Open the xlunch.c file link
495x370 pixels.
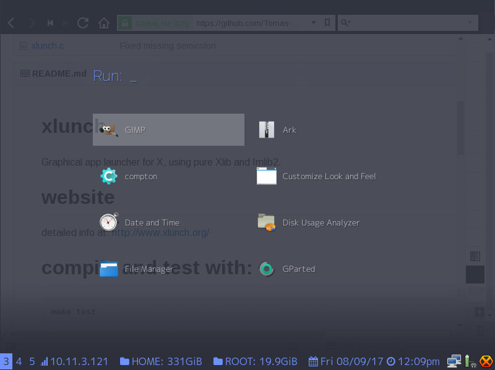(48, 46)
